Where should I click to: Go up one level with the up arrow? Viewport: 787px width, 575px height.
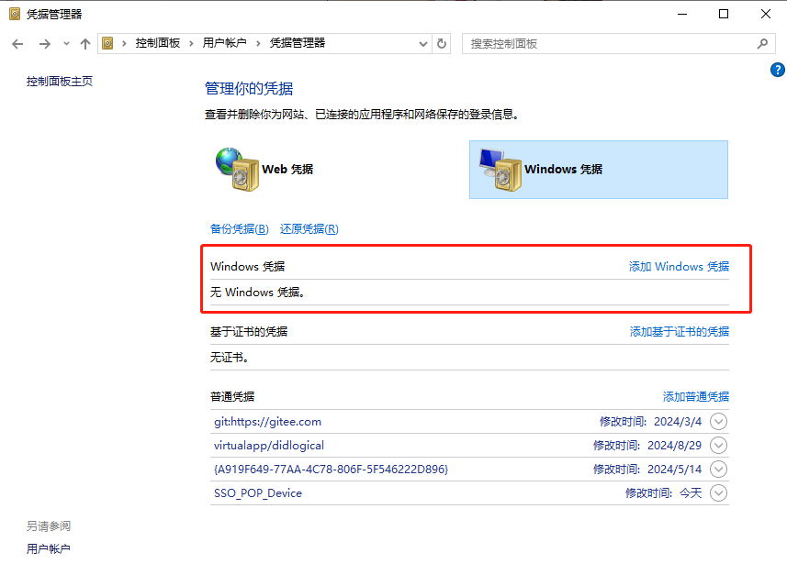[x=84, y=43]
